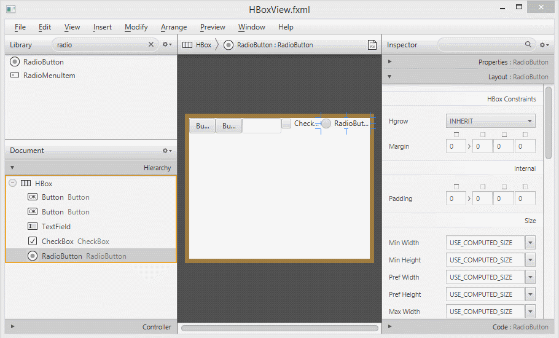The height and width of the screenshot is (338, 559).
Task: Open the Pref Width dropdown arrow
Action: [x=530, y=277]
